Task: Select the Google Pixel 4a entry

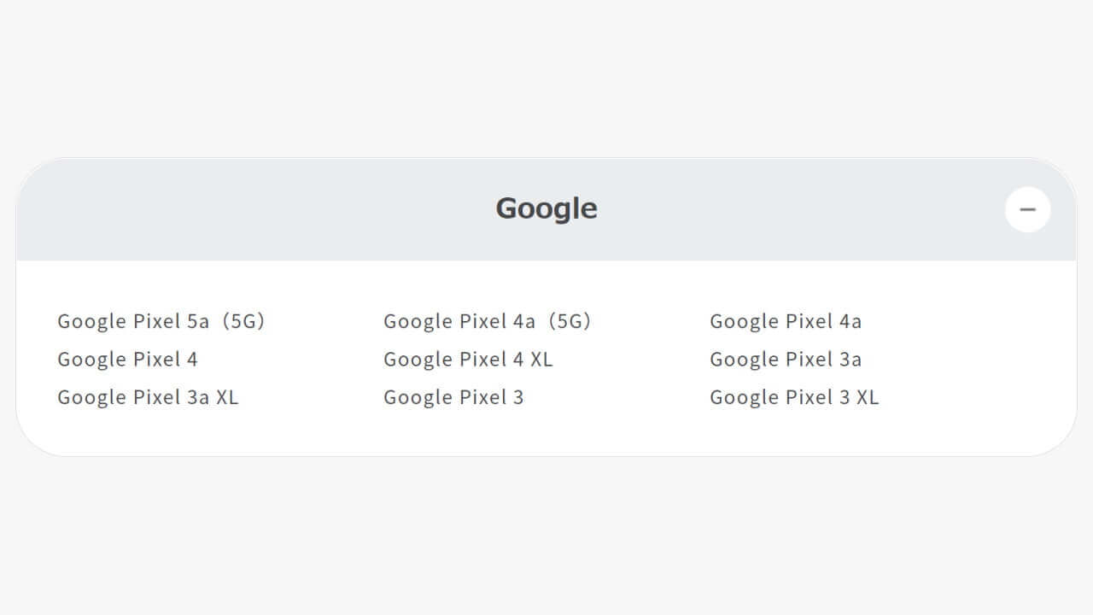Action: pos(785,321)
